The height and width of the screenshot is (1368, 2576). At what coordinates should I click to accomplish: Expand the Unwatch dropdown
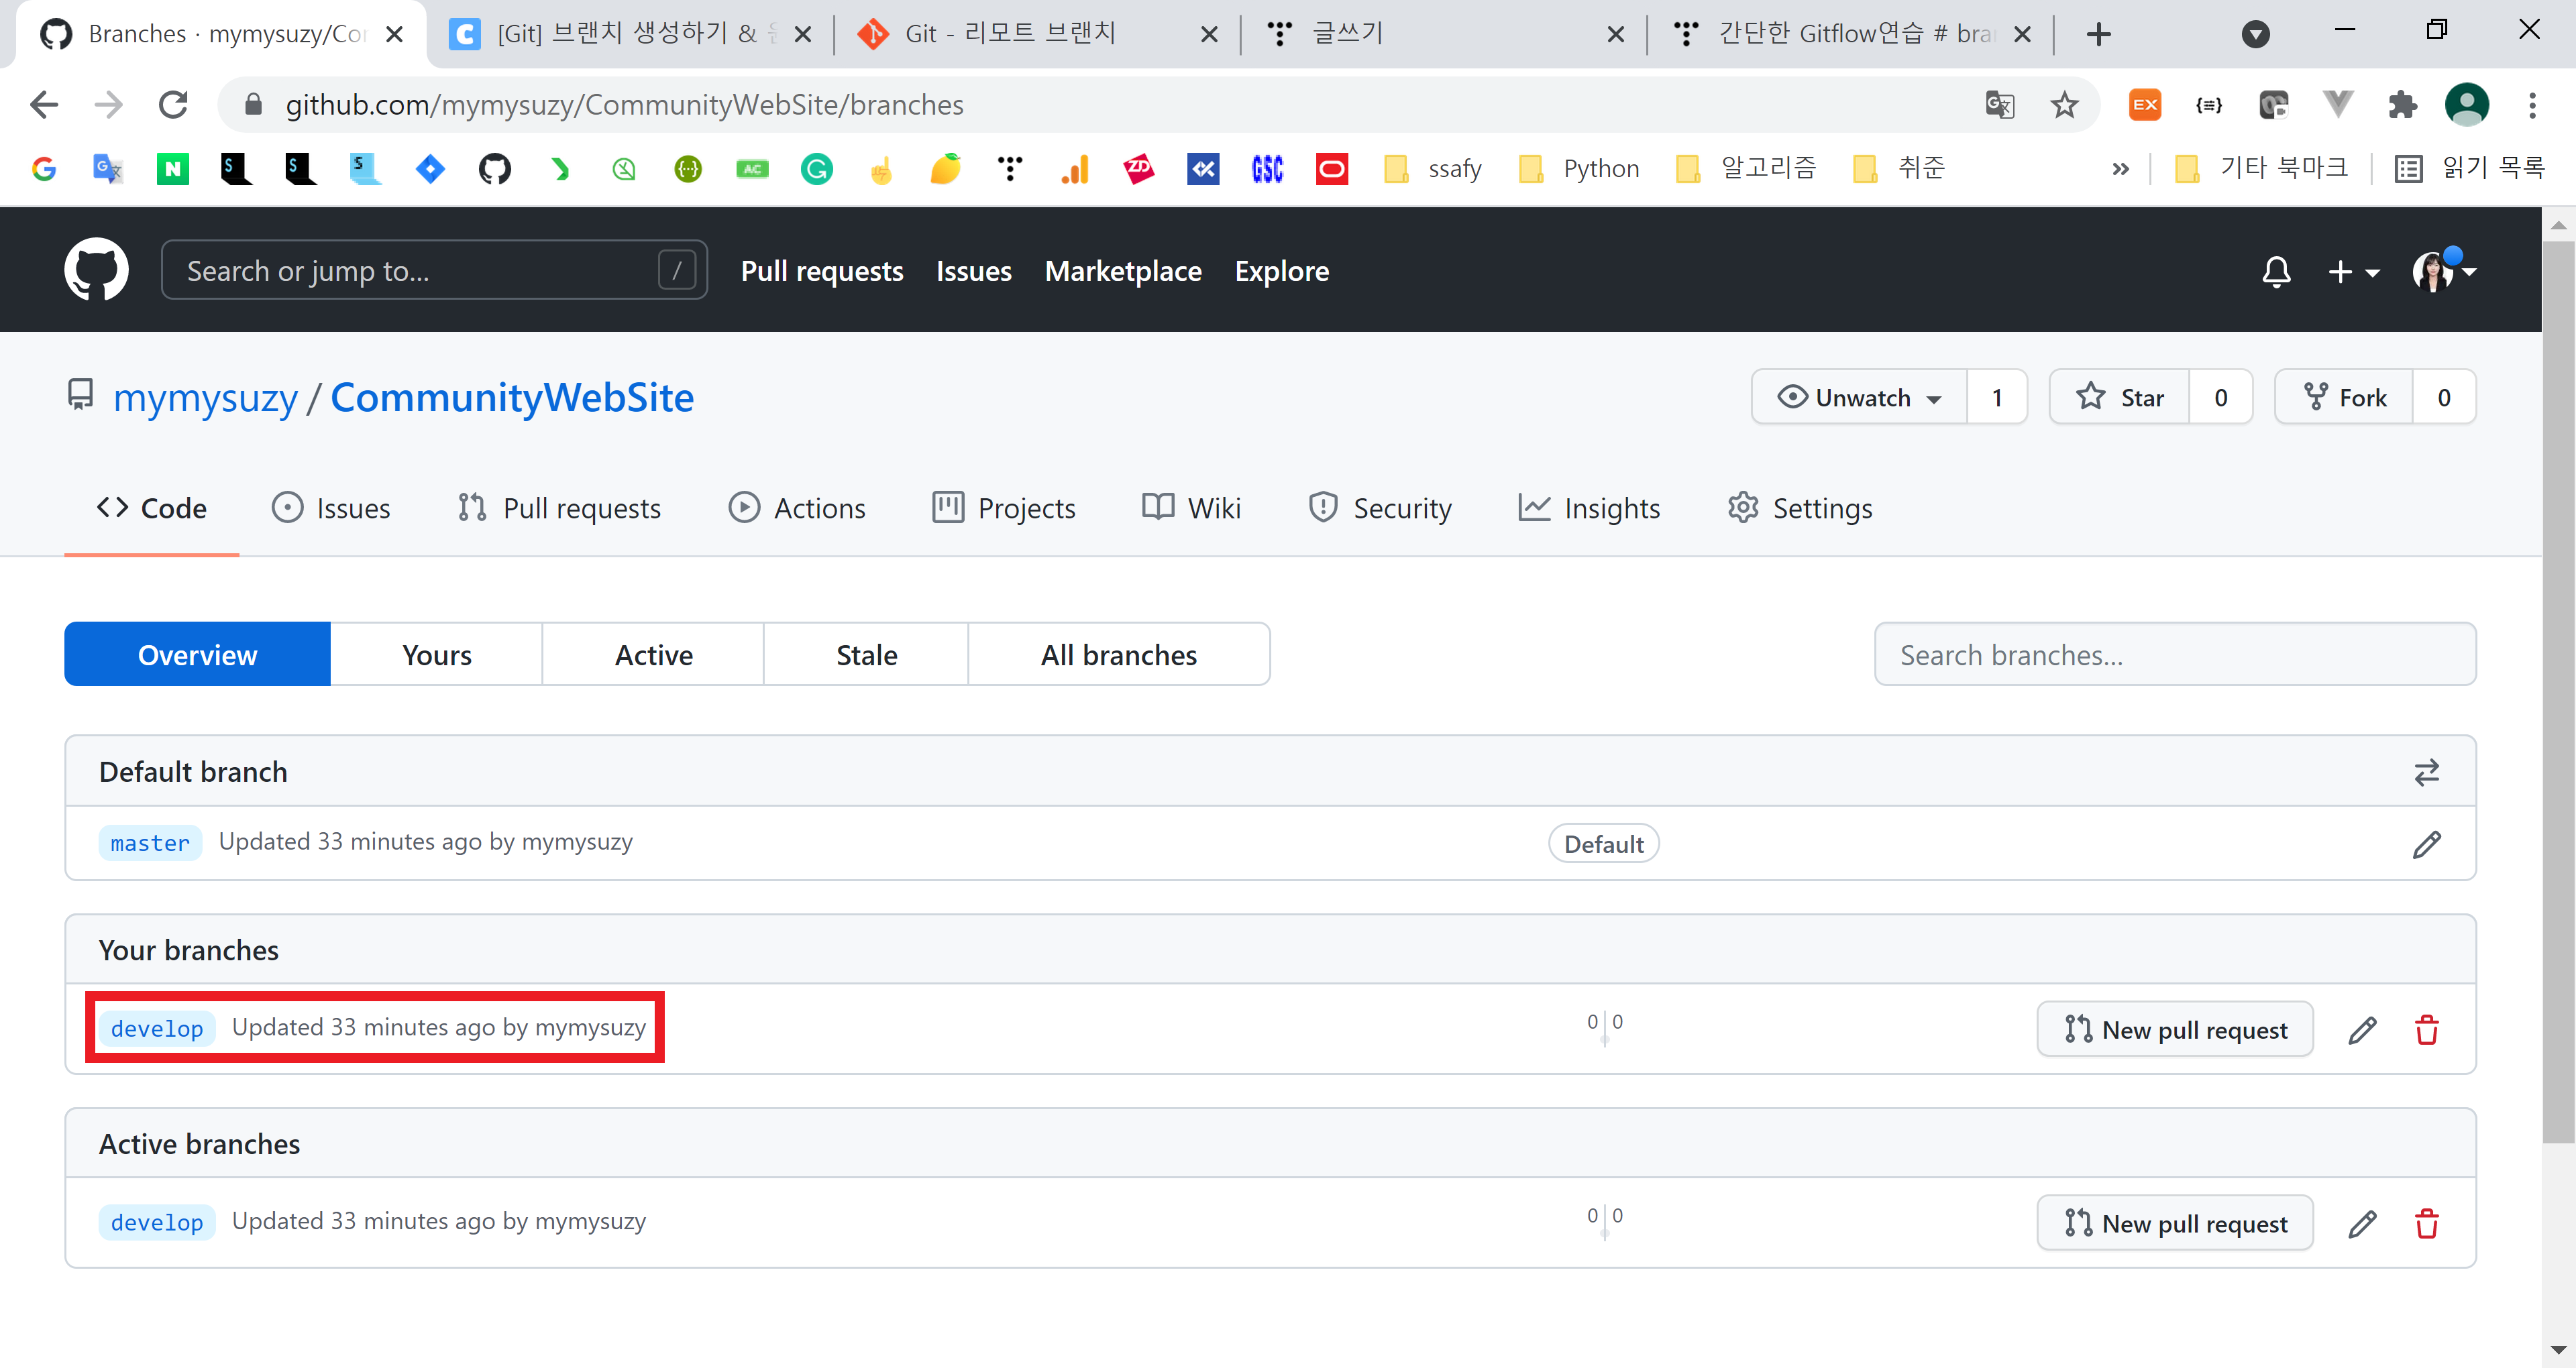pos(1860,398)
